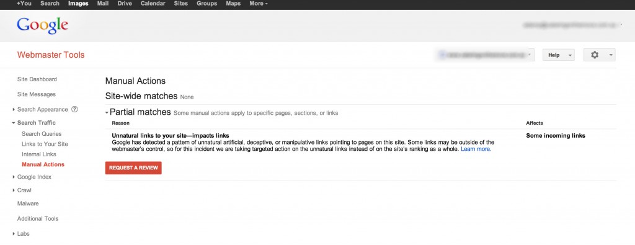Open the More menu in top bar
The width and height of the screenshot is (635, 245).
point(259,4)
